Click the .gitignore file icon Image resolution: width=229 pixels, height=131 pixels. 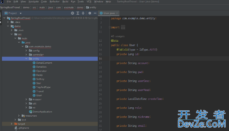[16, 128]
